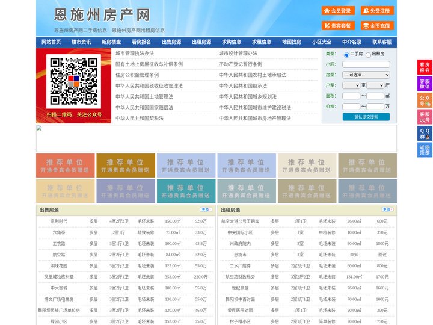This screenshot has height=325, width=433.
Task: Click the broken image banner placeholder
Action: [x=216, y=138]
